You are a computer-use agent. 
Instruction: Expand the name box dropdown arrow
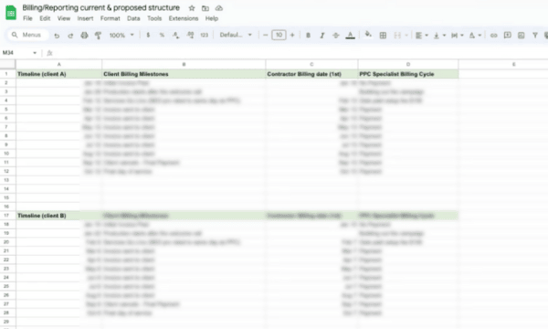(x=35, y=53)
